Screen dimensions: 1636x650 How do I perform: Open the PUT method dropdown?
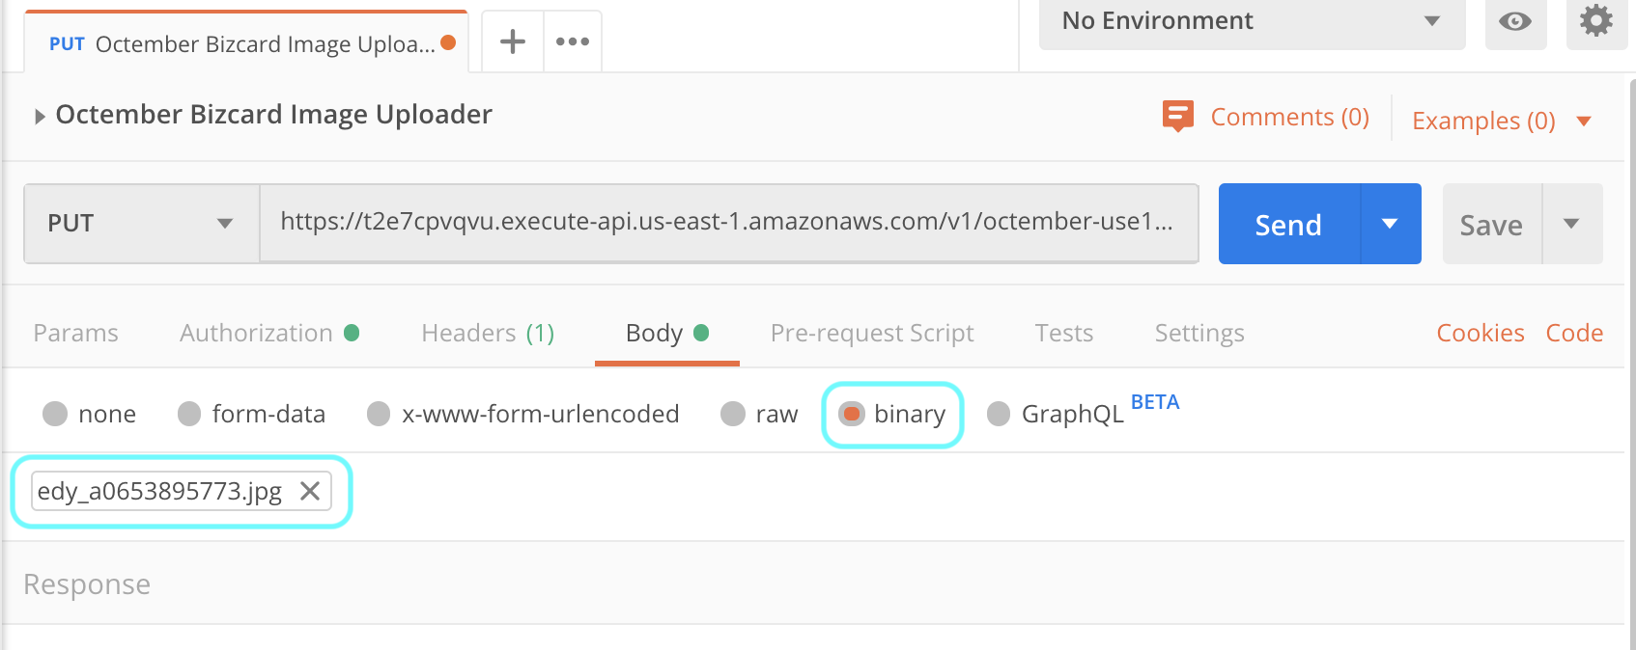click(x=141, y=224)
